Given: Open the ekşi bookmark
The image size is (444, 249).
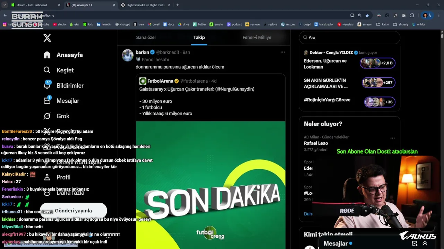Looking at the screenshot, I should (x=74, y=25).
